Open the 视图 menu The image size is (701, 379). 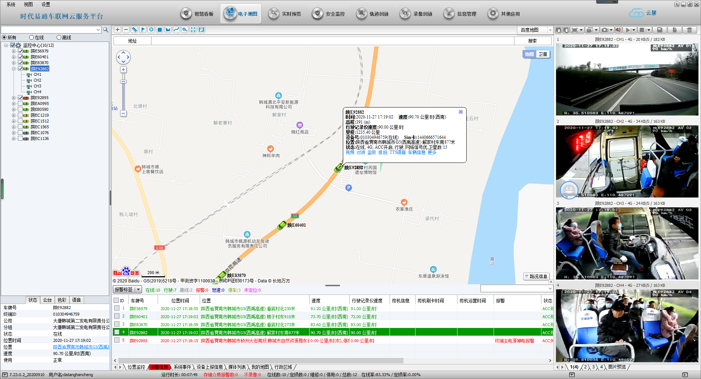(28, 4)
